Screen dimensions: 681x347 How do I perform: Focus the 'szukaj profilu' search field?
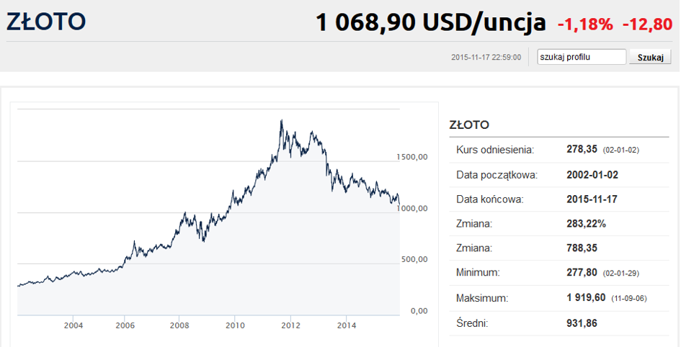click(582, 57)
